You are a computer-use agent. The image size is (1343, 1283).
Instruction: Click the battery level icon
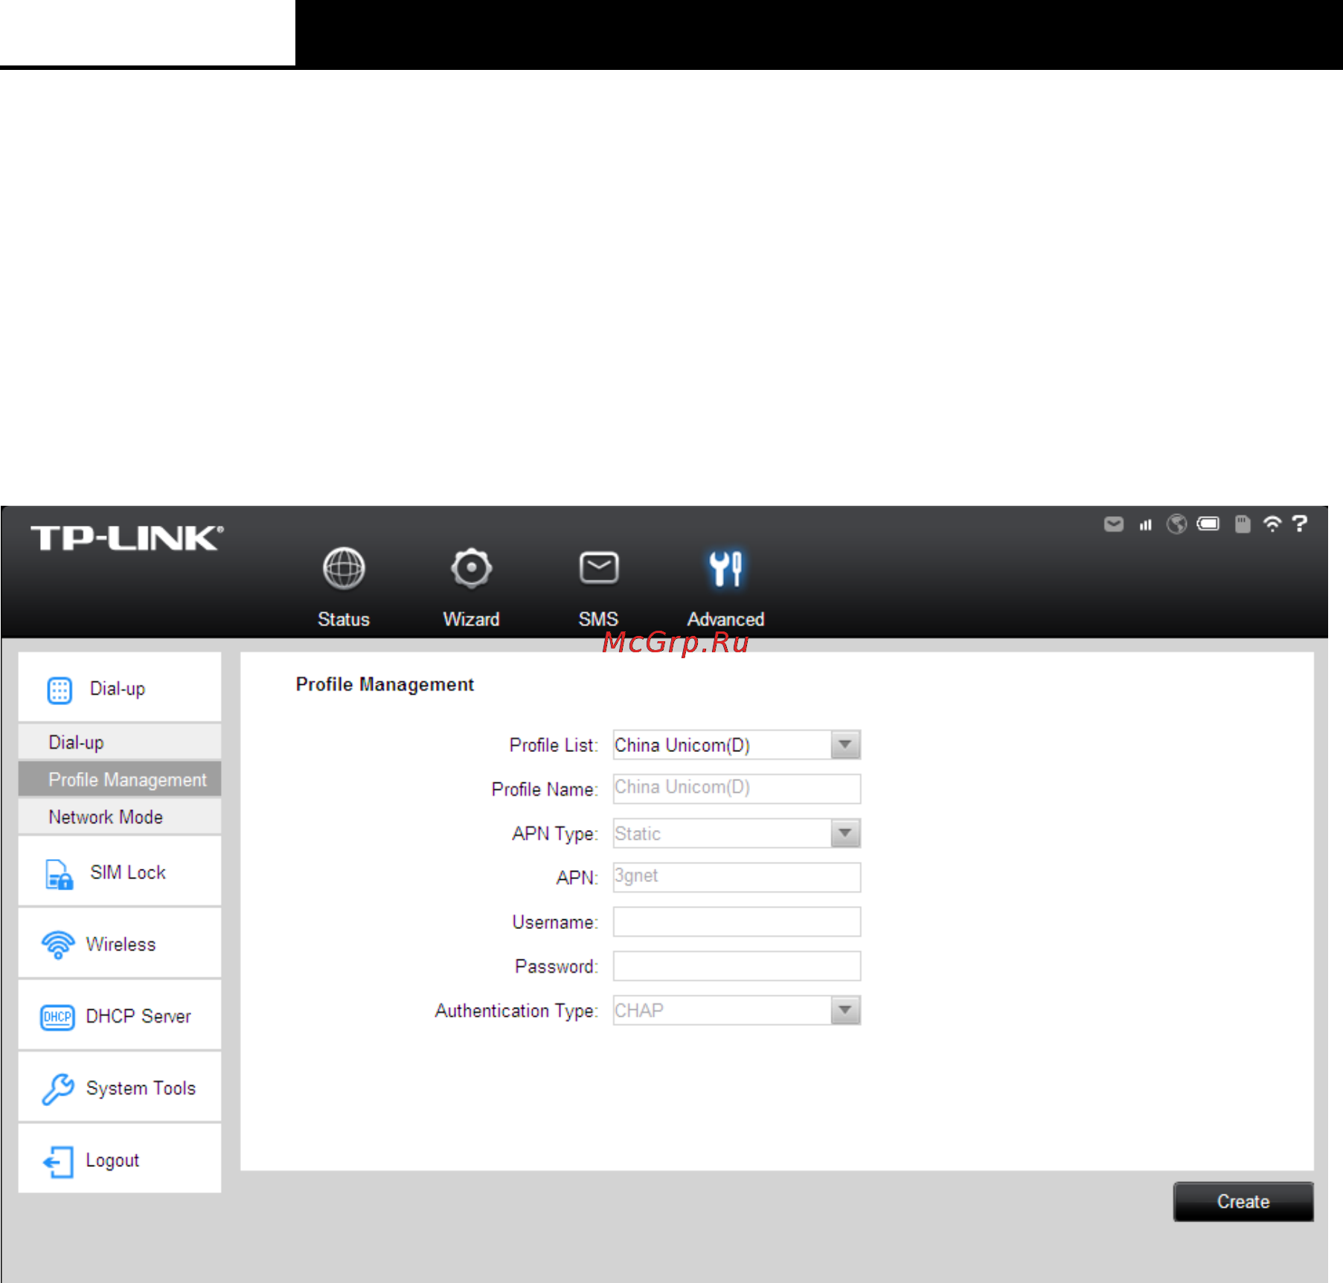pyautogui.click(x=1208, y=524)
